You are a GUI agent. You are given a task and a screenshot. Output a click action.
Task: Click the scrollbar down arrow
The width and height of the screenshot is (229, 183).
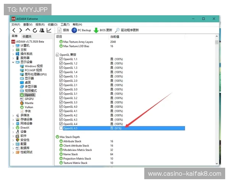[217, 164]
